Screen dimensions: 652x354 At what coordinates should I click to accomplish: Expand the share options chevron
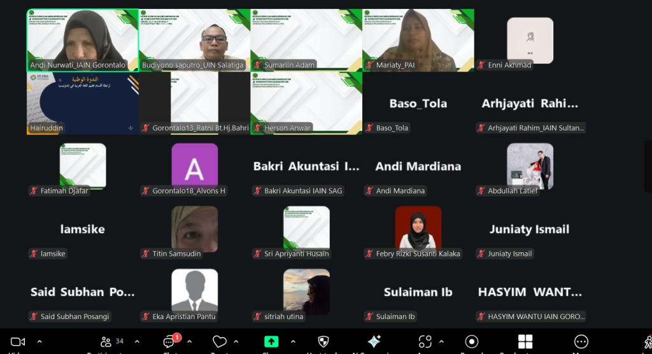tap(293, 341)
